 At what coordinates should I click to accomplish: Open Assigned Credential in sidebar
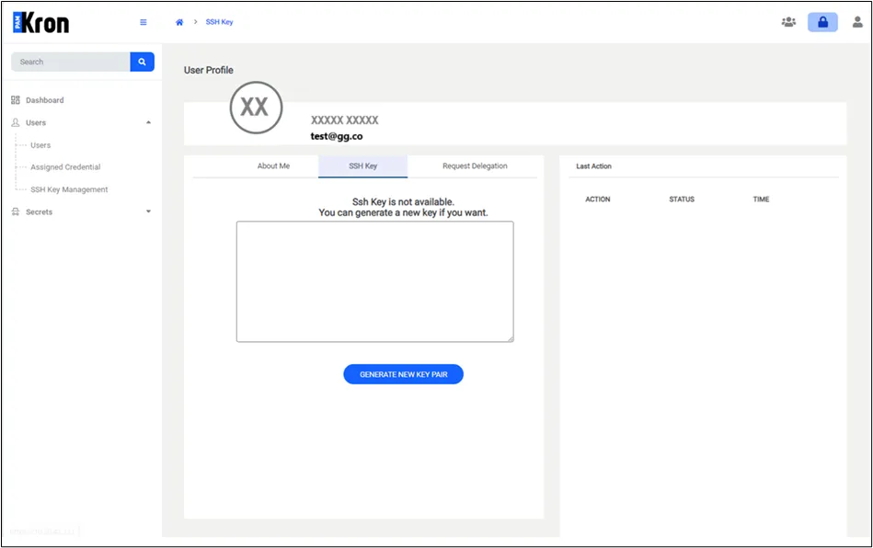(x=65, y=167)
